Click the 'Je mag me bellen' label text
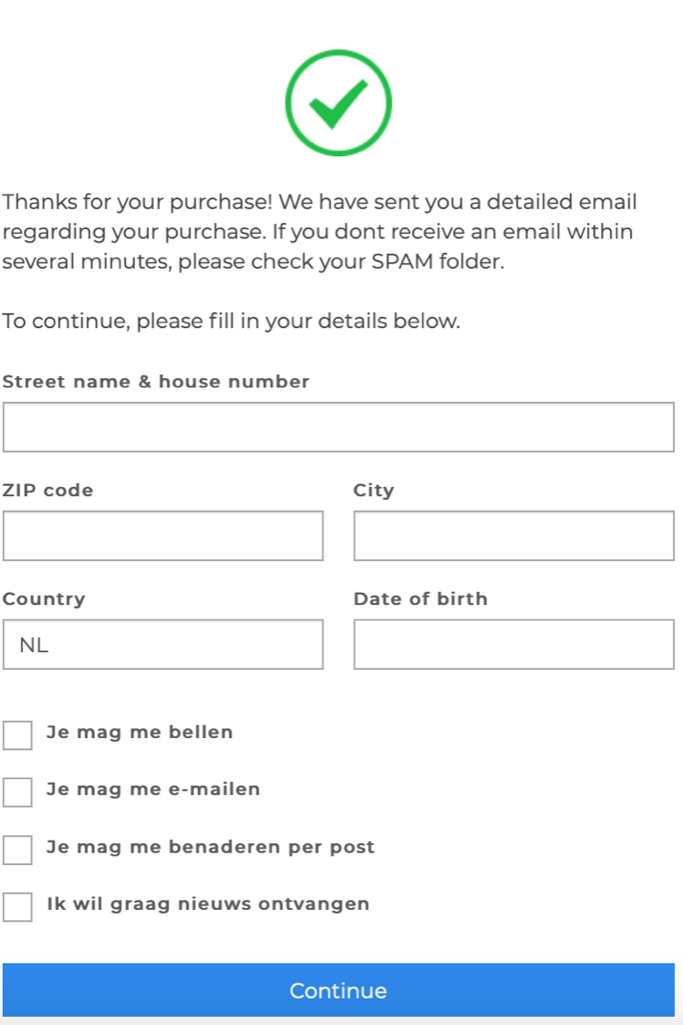The image size is (683, 1025). [140, 732]
